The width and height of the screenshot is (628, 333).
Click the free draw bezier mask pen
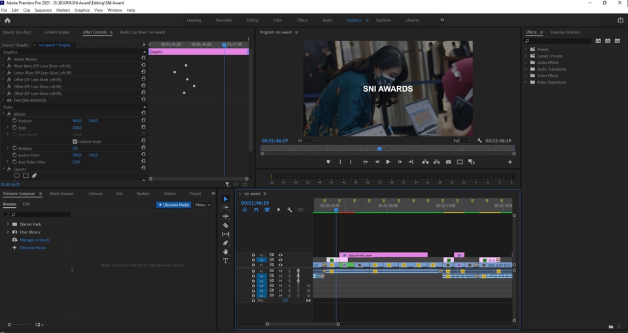click(x=35, y=175)
